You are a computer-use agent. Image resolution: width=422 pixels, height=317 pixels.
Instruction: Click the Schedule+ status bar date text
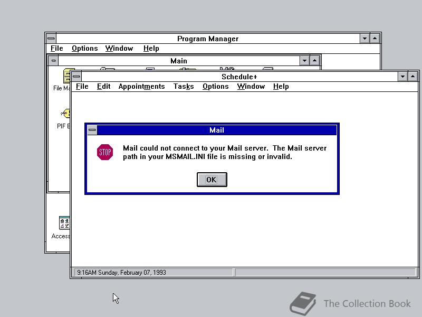click(121, 273)
